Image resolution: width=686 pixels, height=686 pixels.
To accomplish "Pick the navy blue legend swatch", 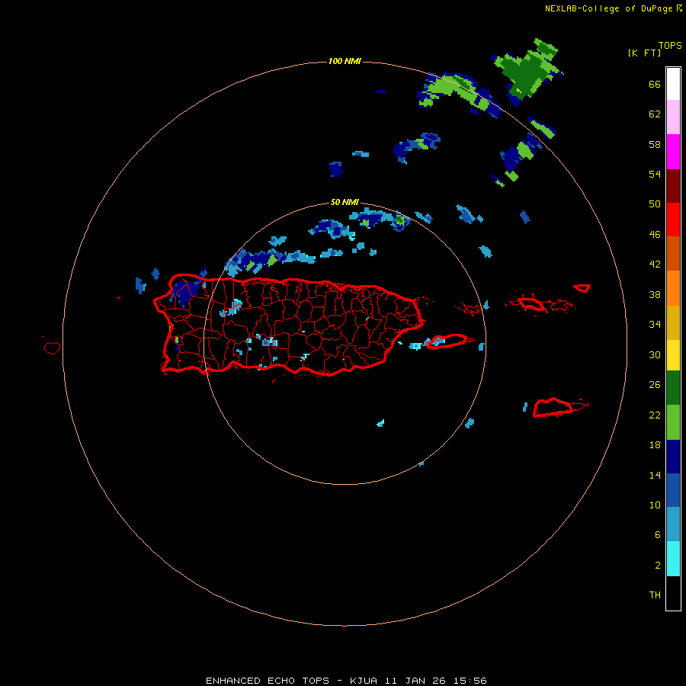I will coord(673,457).
